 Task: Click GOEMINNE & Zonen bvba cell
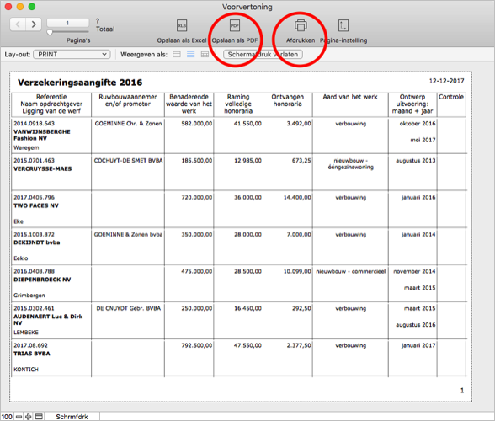pos(128,234)
